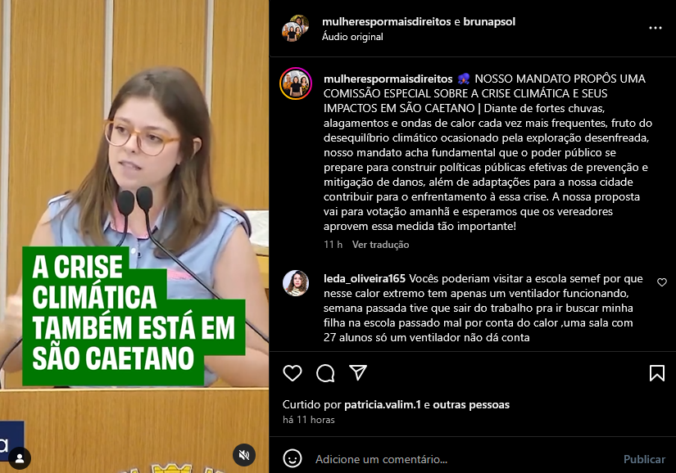The height and width of the screenshot is (473, 676).
Task: Open the emoji picker smiley icon
Action: coord(293,459)
